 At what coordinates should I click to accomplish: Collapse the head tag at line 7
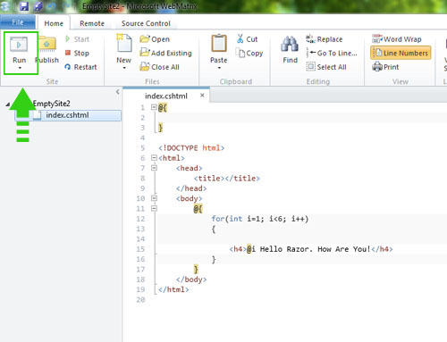(x=154, y=168)
